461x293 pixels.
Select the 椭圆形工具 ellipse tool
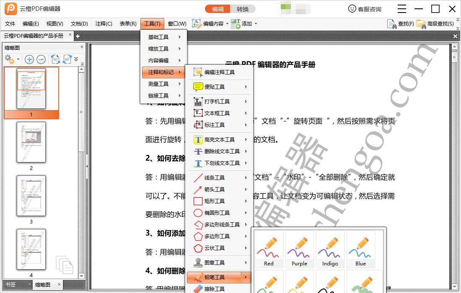point(219,213)
